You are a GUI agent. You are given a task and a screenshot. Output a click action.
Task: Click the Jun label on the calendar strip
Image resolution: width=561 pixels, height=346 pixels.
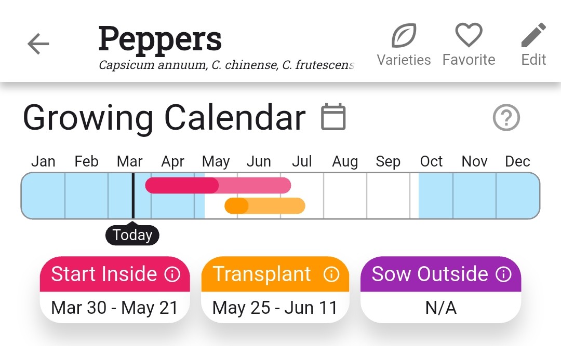[258, 161]
